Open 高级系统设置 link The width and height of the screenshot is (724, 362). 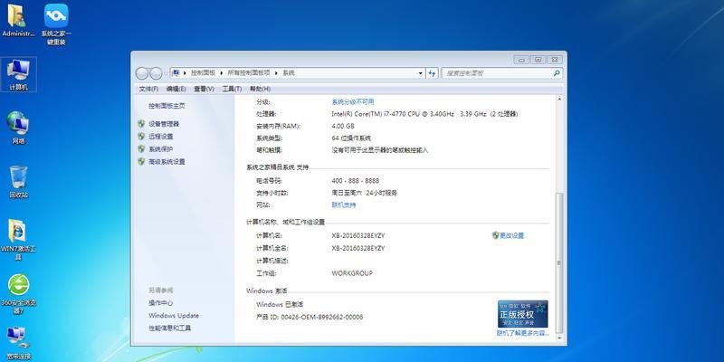167,162
